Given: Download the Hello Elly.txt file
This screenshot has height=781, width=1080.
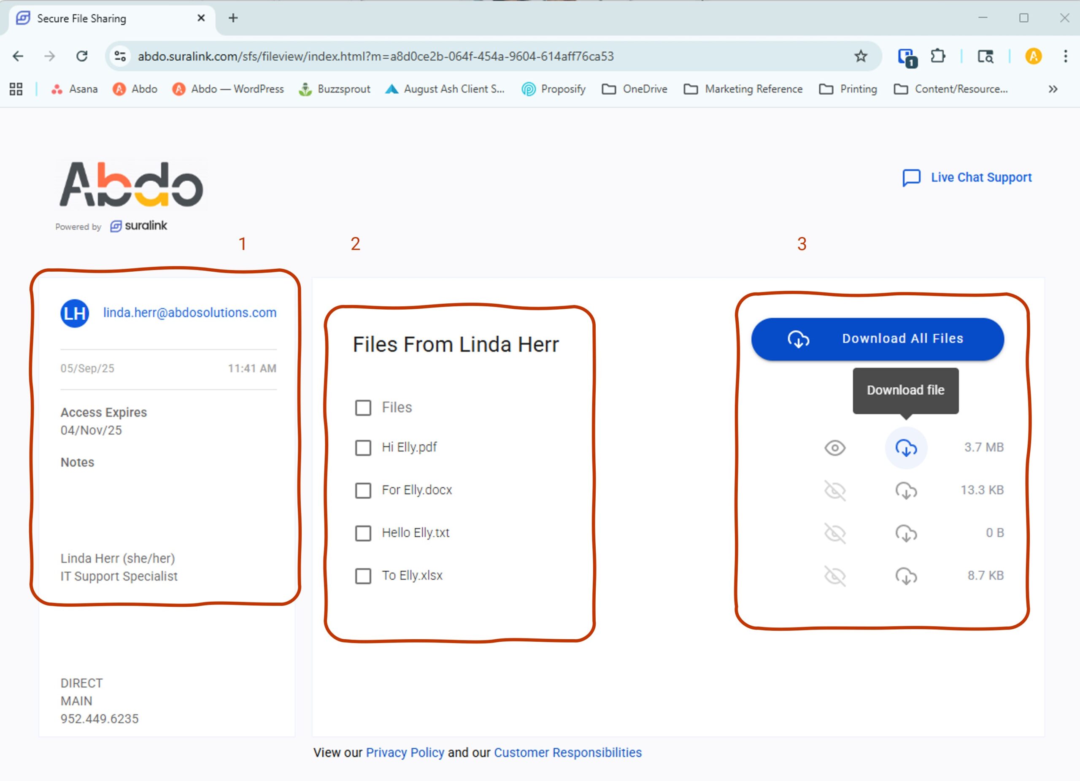Looking at the screenshot, I should (x=906, y=533).
